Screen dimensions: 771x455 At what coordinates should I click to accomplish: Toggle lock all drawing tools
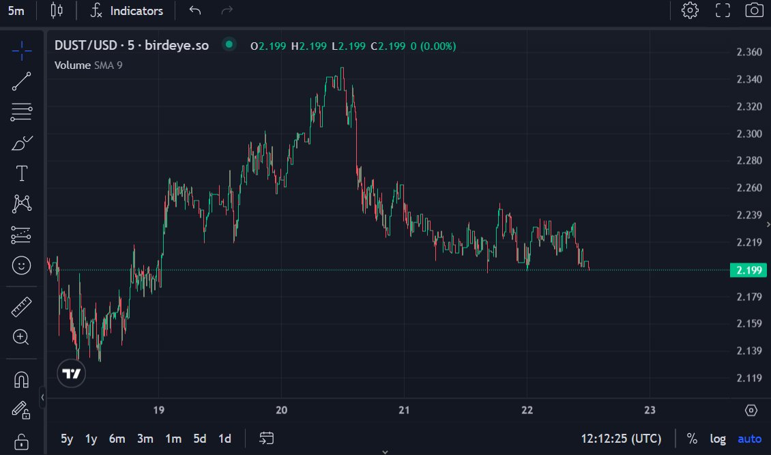21,441
